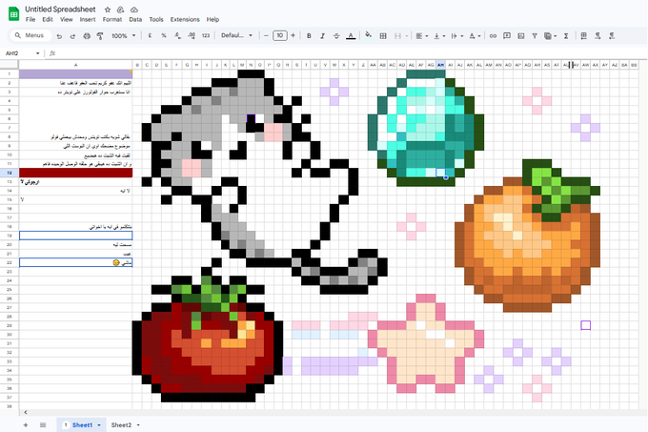
Task: Select the column A header
Action: [x=75, y=65]
